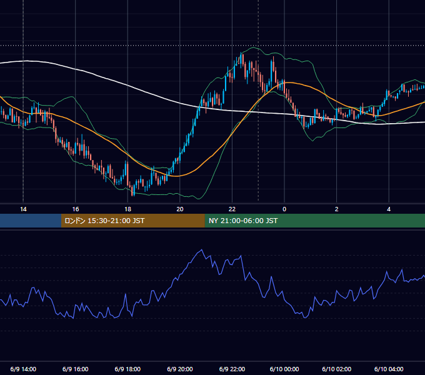Click the 4 hour label on price chart
Image resolution: width=425 pixels, height=375 pixels.
pyautogui.click(x=389, y=209)
